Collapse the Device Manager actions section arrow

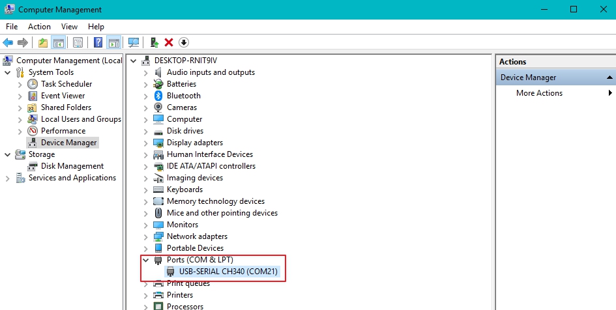(609, 77)
